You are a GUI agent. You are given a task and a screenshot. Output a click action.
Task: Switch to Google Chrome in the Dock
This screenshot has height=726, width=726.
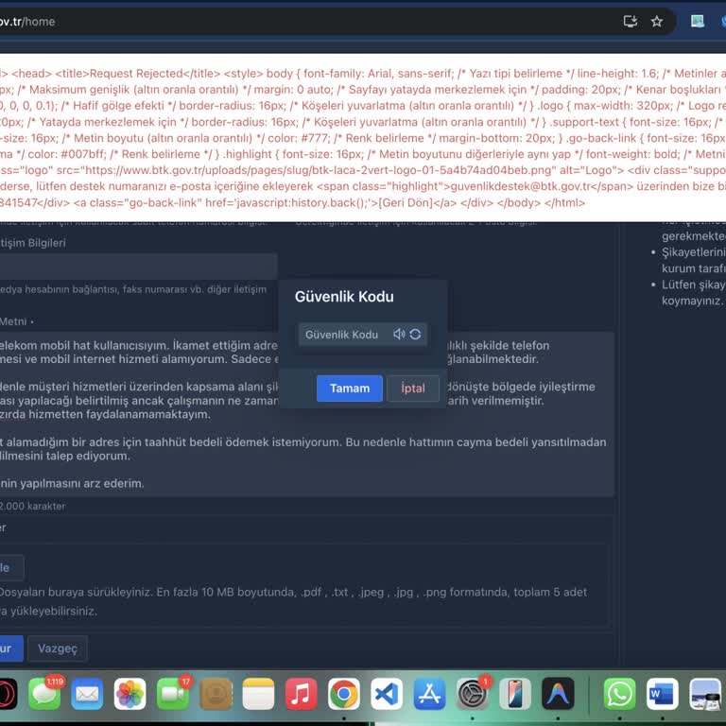[x=343, y=694]
